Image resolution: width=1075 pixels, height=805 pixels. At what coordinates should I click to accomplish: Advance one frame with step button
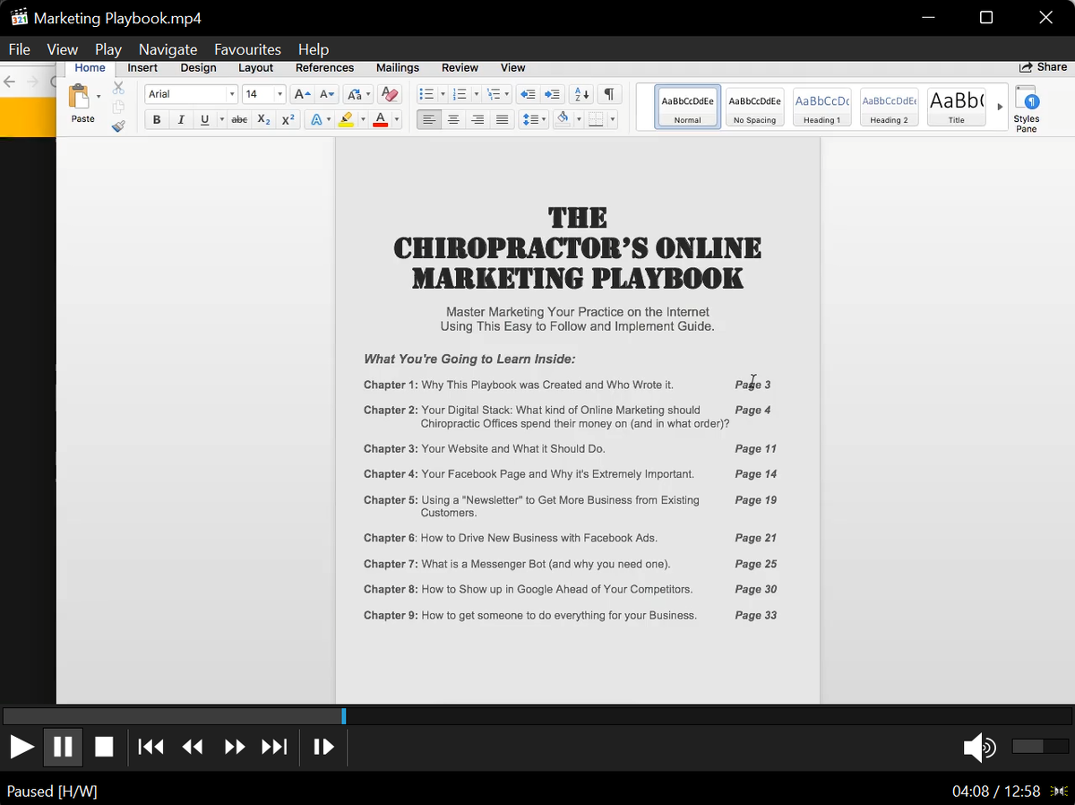tap(323, 747)
